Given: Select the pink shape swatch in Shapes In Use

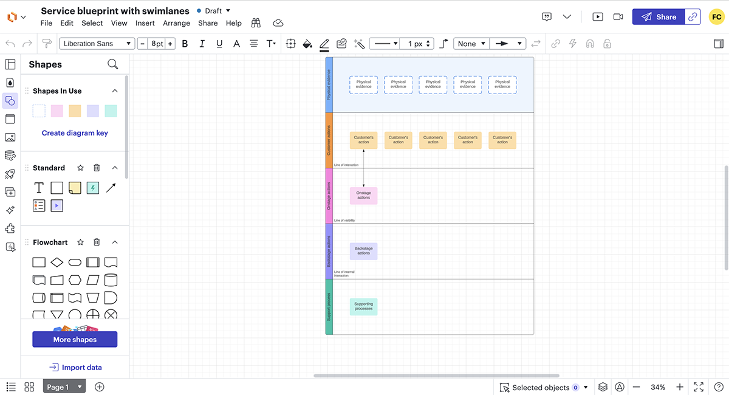Looking at the screenshot, I should tap(56, 111).
